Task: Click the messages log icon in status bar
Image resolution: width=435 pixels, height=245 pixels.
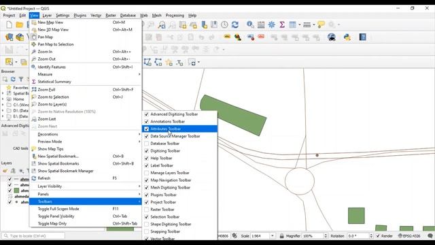Action: point(430,236)
